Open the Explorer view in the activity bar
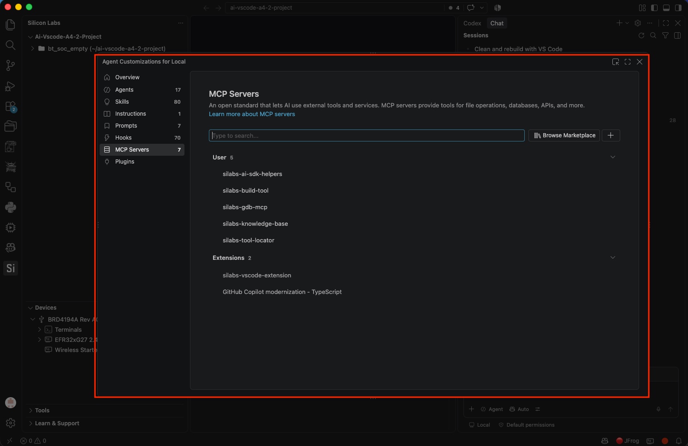 coord(10,24)
